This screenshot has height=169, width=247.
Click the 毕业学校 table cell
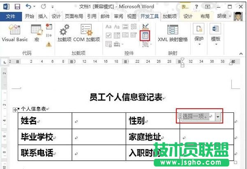click(45, 137)
